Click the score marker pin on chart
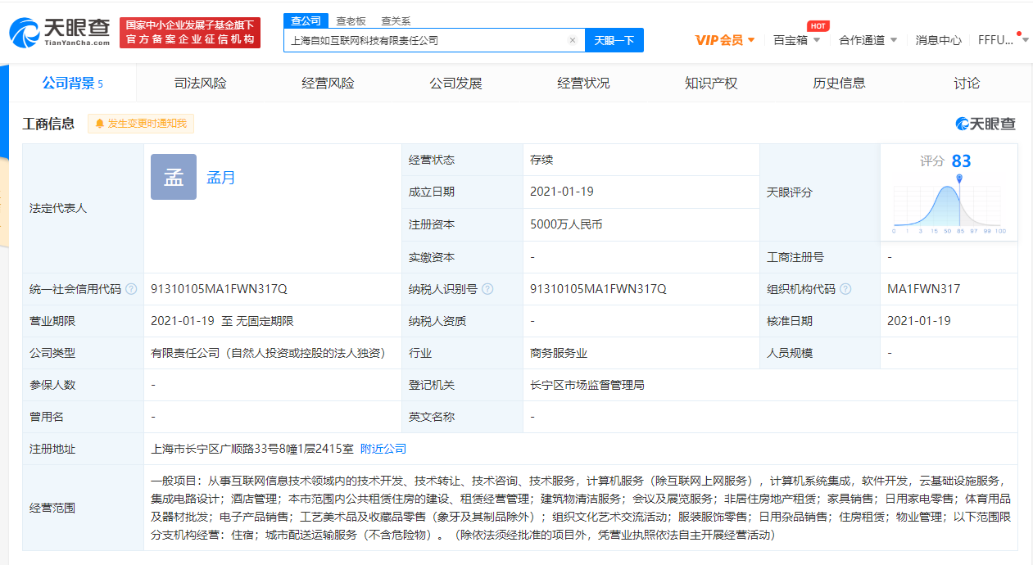The width and height of the screenshot is (1033, 565). [959, 179]
